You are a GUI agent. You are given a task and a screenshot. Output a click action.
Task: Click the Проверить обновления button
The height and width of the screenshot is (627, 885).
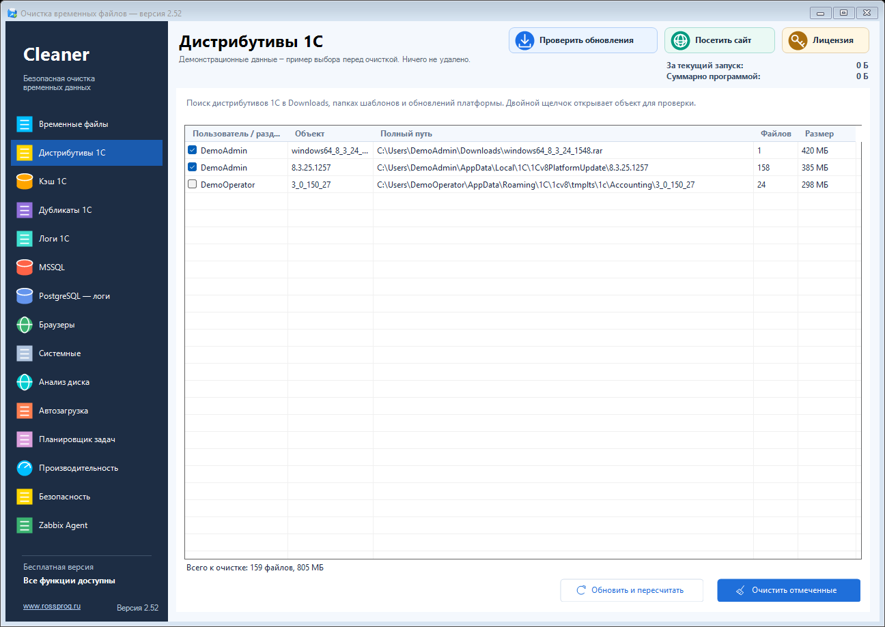point(583,40)
